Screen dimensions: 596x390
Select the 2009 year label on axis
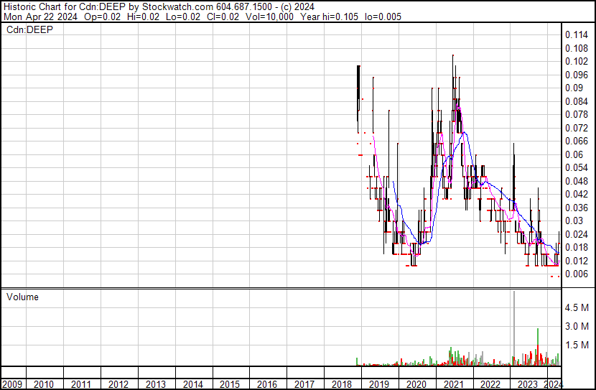pyautogui.click(x=12, y=384)
